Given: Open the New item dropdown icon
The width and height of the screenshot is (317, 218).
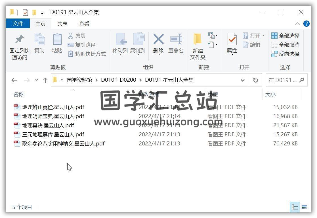Looking at the screenshot, I should click(x=213, y=36).
